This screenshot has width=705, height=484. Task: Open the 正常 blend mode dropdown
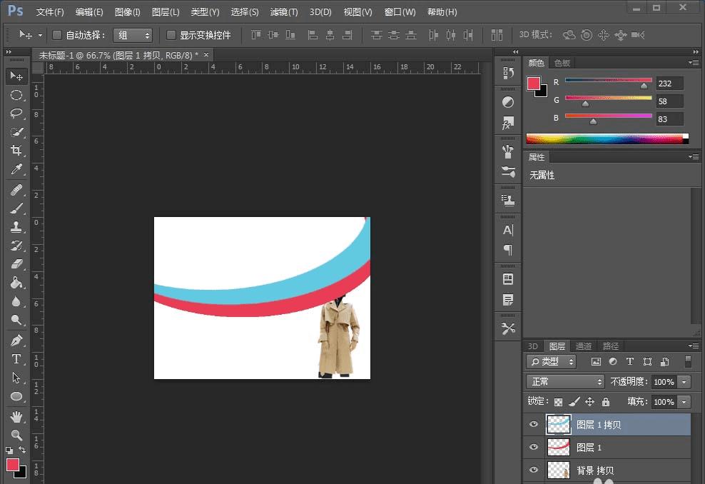coord(565,382)
